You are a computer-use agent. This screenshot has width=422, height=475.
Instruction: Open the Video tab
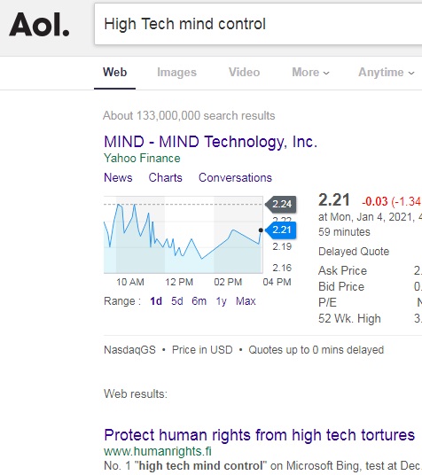244,73
